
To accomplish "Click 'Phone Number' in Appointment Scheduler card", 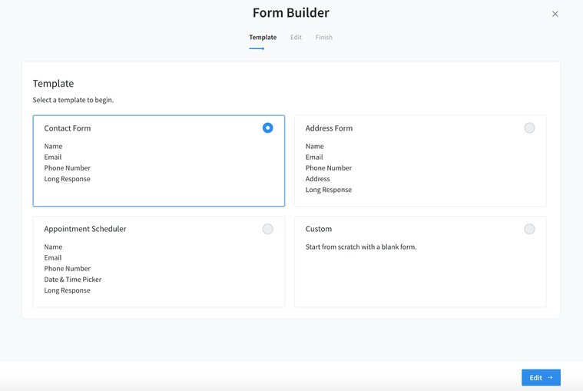I will click(x=68, y=269).
